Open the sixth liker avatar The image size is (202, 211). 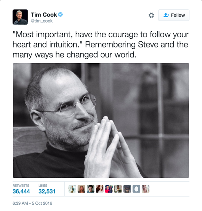pos(118,189)
